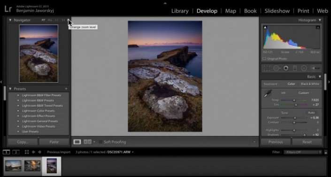The height and width of the screenshot is (177, 331).
Task: Click main window button 1
Action: click(x=6, y=152)
